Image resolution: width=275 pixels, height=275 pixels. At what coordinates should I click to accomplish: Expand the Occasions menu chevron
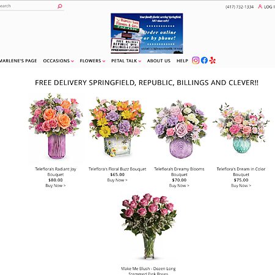click(x=72, y=61)
